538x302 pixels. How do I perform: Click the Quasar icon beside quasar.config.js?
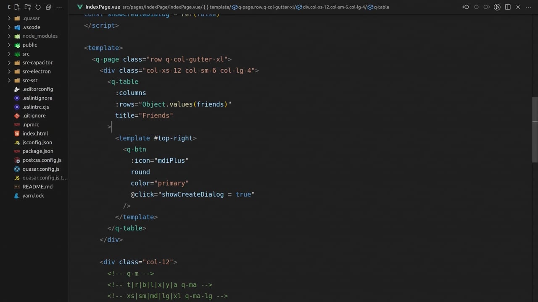(x=17, y=169)
